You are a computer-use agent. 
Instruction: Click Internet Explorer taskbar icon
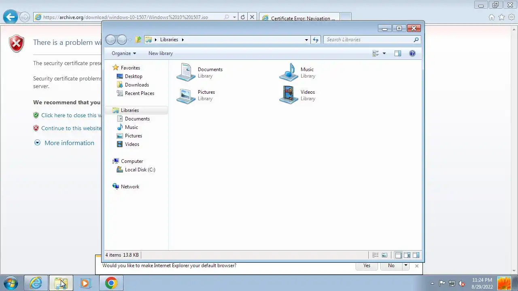[36, 283]
